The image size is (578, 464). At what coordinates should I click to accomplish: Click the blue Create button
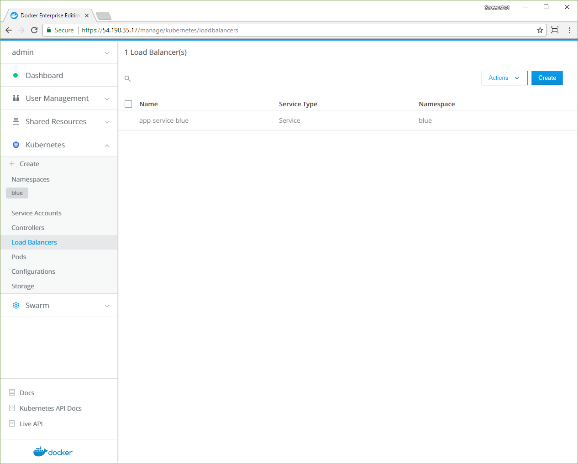[x=546, y=78]
